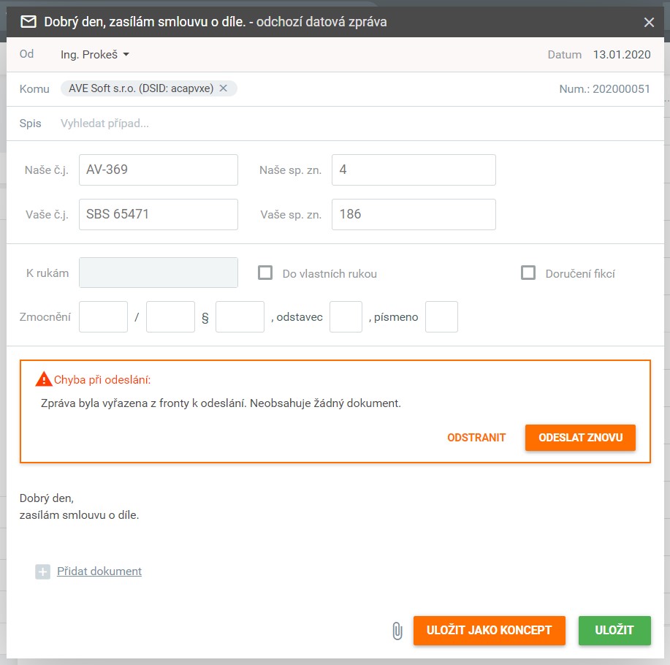Open the Přidat dokument link
Image resolution: width=670 pixels, height=665 pixels.
pos(99,571)
